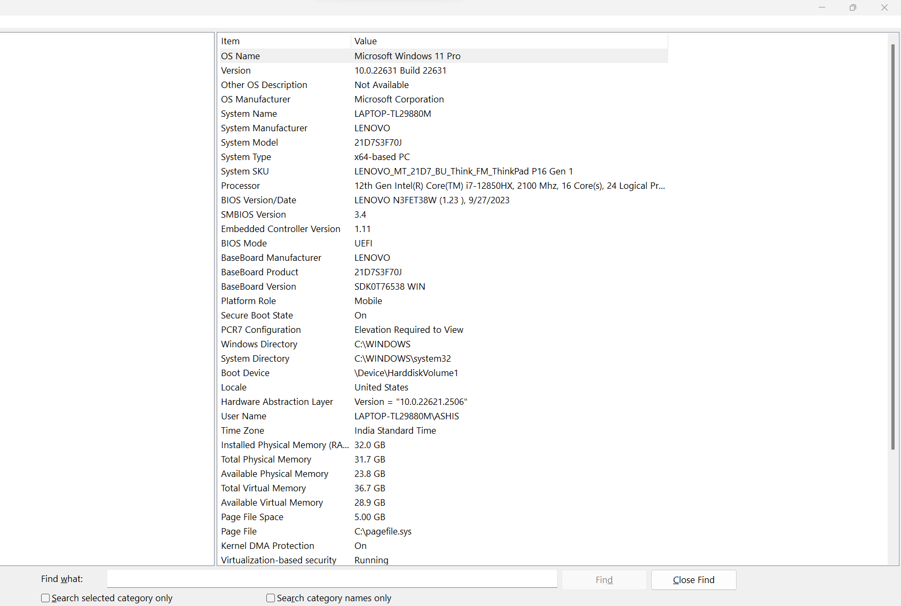Select the Embedded Controller Version row
This screenshot has height=606, width=901.
point(444,229)
